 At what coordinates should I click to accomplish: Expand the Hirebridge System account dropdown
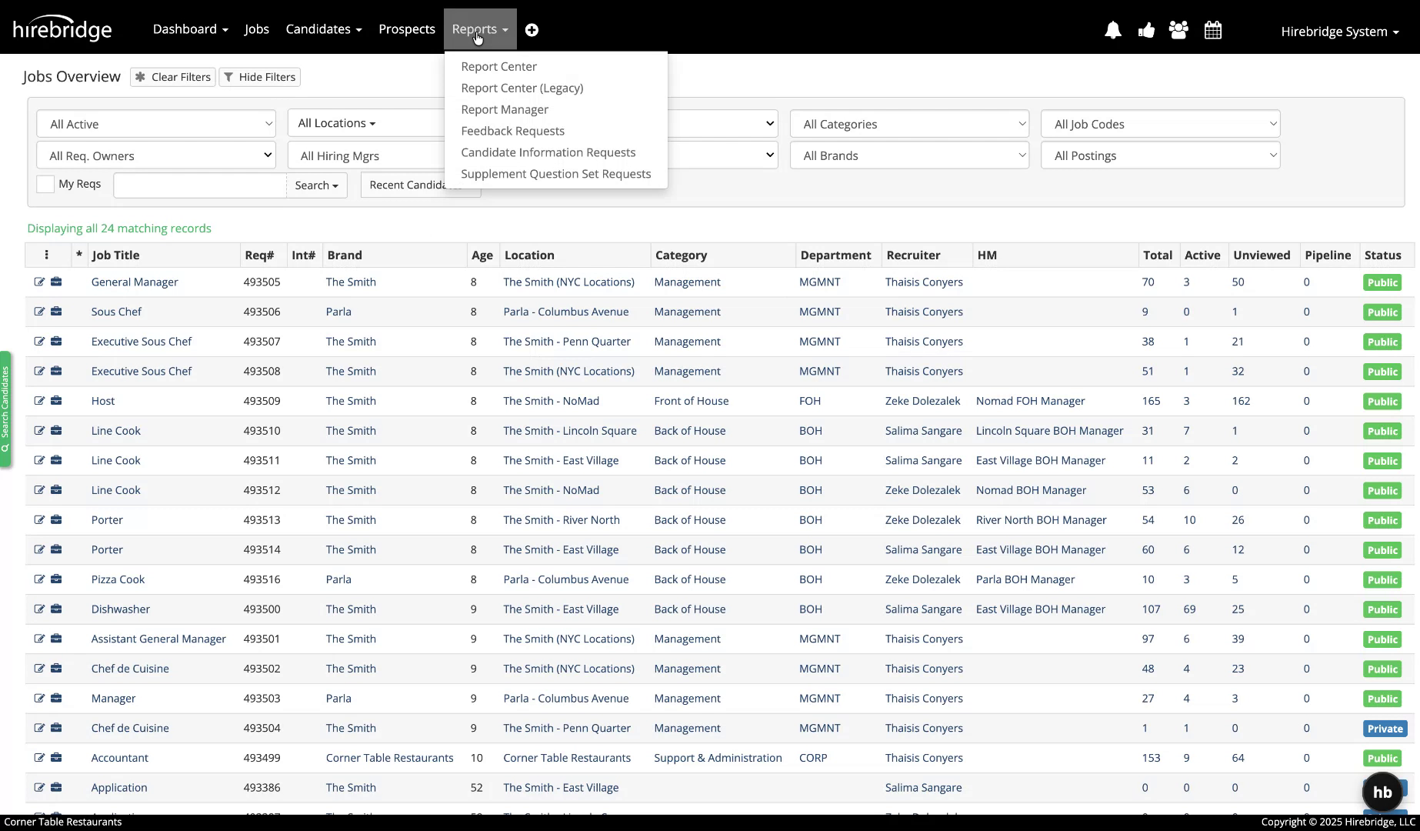(x=1338, y=32)
